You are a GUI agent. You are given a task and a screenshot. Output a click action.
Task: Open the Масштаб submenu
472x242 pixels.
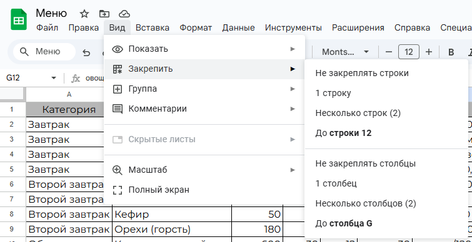pyautogui.click(x=204, y=170)
